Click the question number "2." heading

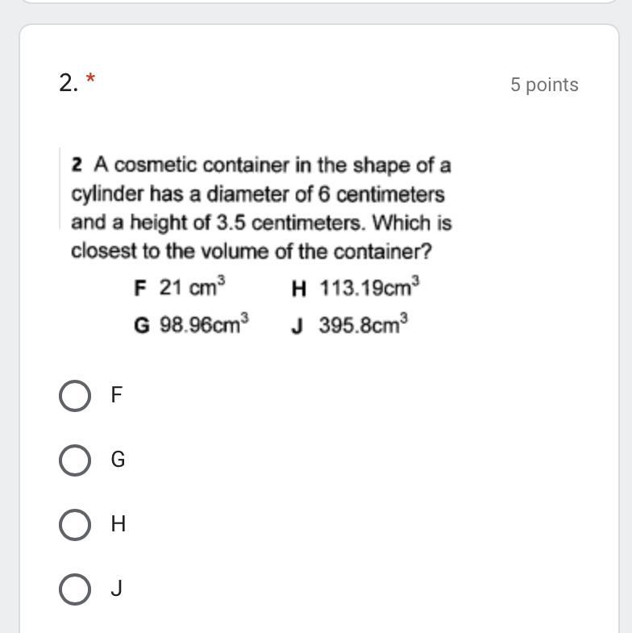[x=69, y=82]
